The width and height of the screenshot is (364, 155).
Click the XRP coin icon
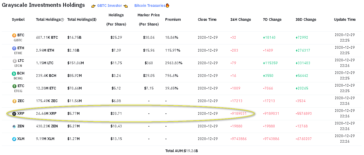pyautogui.click(x=14, y=114)
